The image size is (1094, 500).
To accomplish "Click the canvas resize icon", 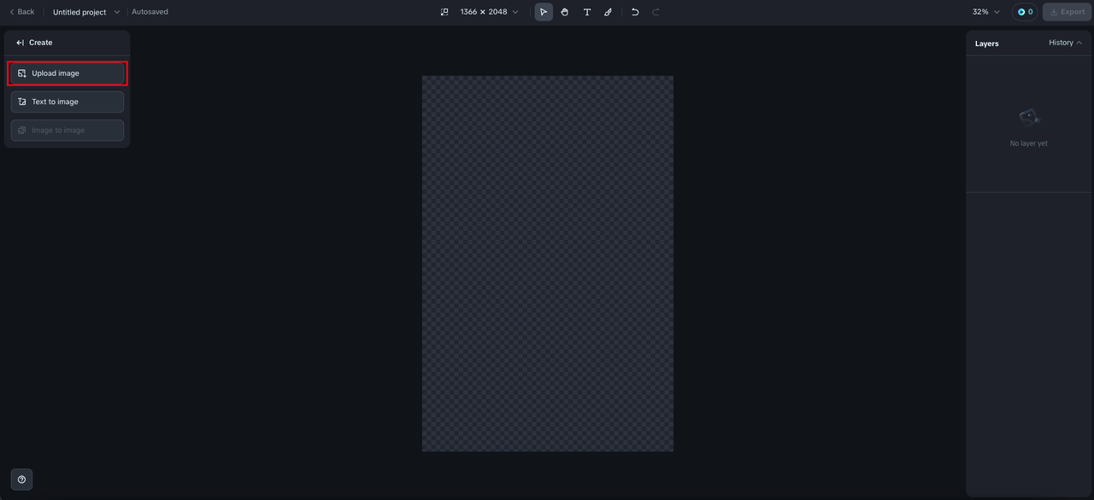I will (444, 12).
